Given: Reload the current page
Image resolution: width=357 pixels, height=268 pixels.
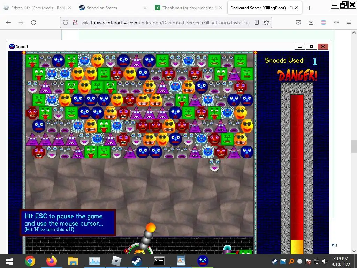Looking at the screenshot, I should point(33,23).
